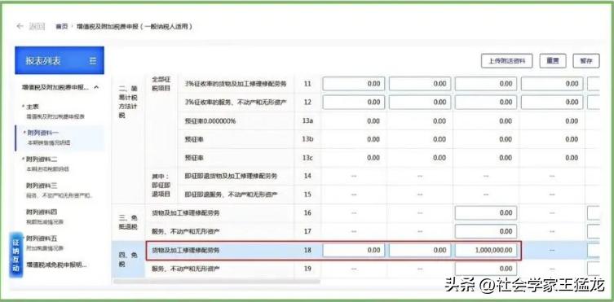The width and height of the screenshot is (614, 302).
Task: Click the back arrow icon beside 返回
Action: pyautogui.click(x=20, y=27)
